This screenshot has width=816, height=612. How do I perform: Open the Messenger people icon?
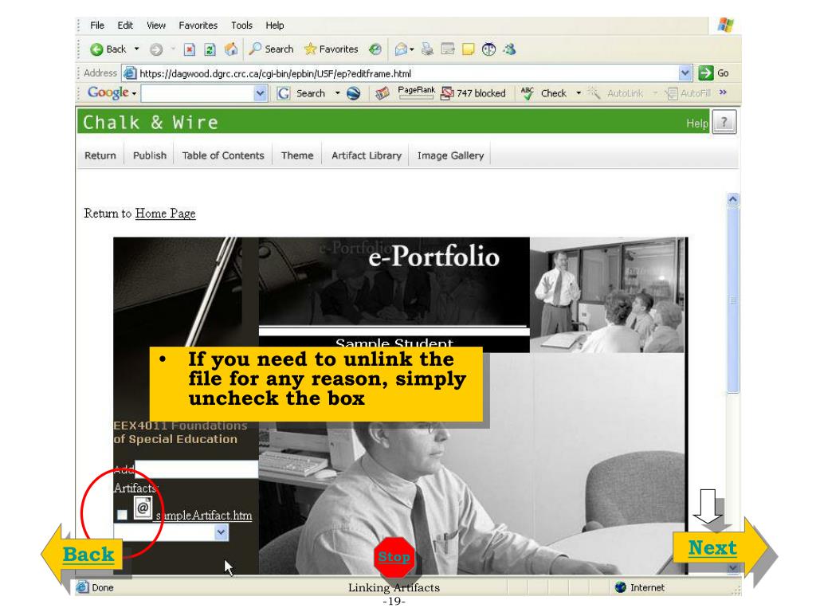pos(509,49)
